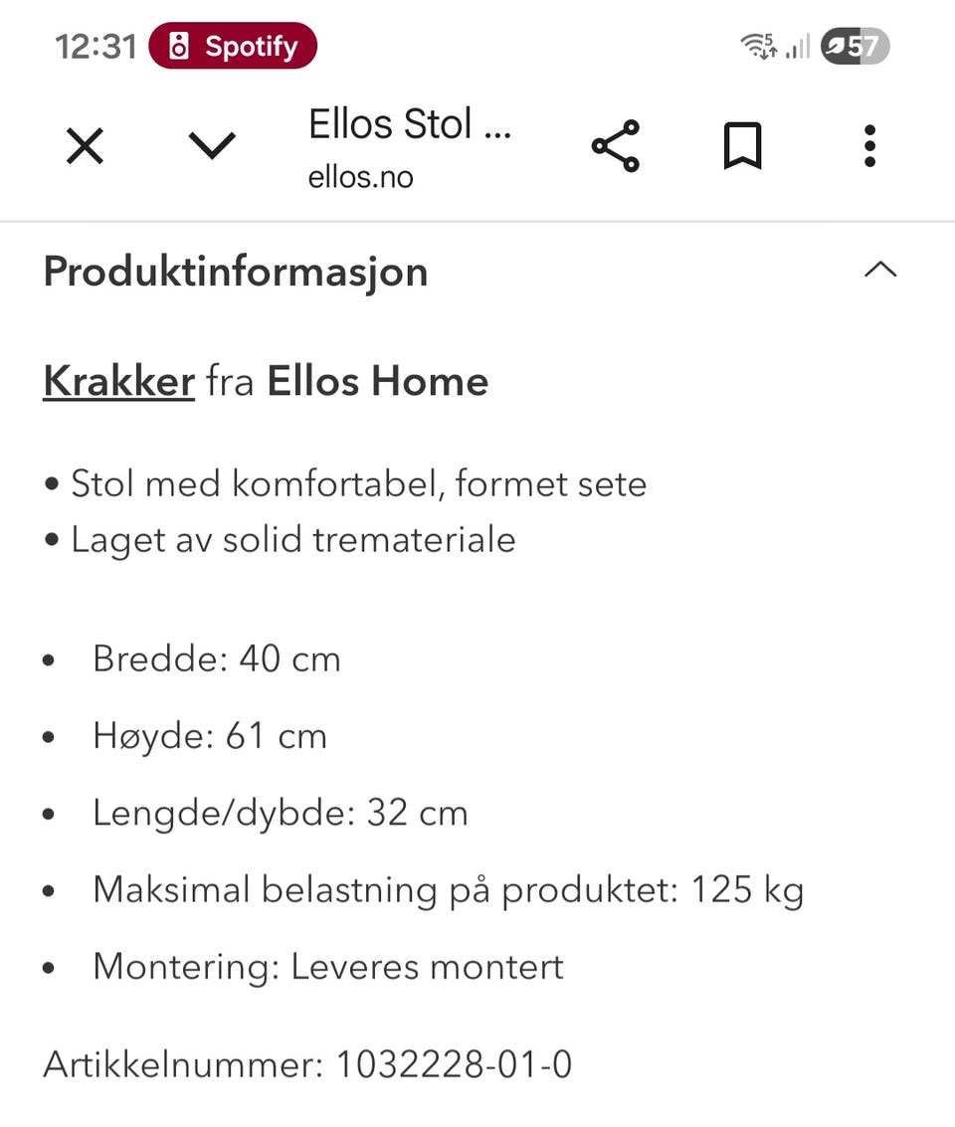Tap the 12:31 clock in status bar
The image size is (955, 1127).
[95, 47]
